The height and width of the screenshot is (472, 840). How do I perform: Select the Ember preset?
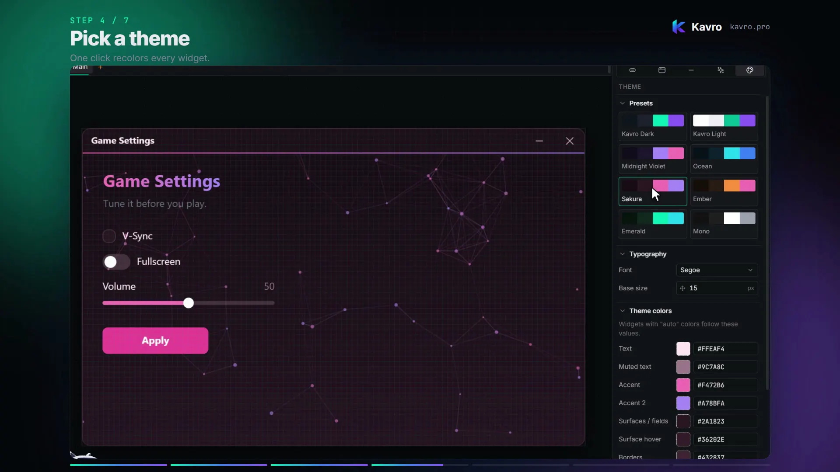(724, 191)
